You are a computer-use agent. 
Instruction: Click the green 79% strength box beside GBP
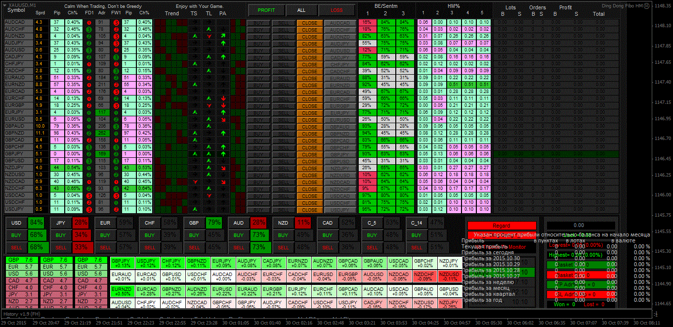(x=214, y=223)
